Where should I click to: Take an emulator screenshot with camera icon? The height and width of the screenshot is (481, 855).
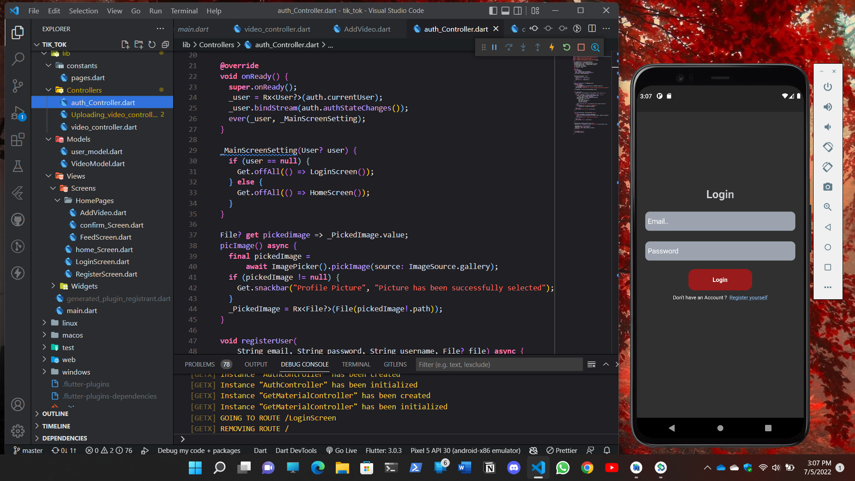pyautogui.click(x=827, y=187)
